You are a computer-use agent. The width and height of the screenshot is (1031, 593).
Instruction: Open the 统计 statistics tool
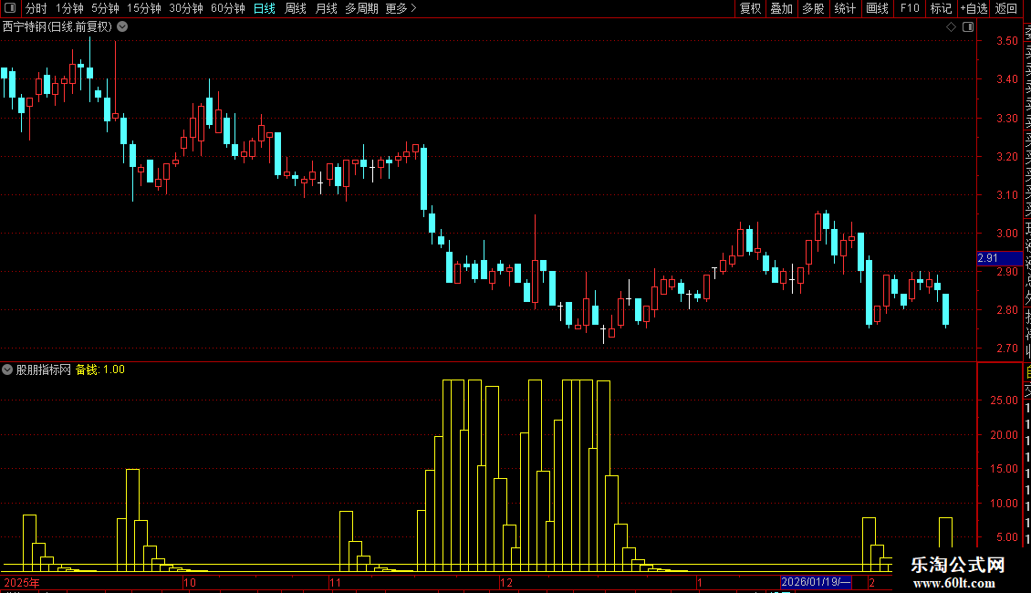click(x=845, y=8)
